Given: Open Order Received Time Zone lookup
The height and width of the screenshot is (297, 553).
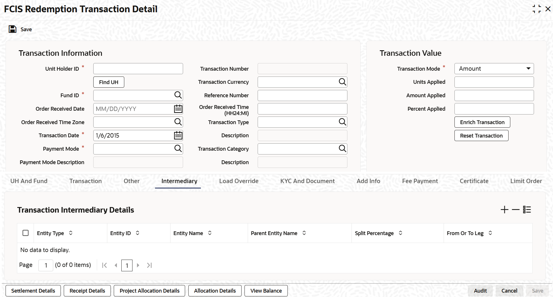Looking at the screenshot, I should [178, 122].
